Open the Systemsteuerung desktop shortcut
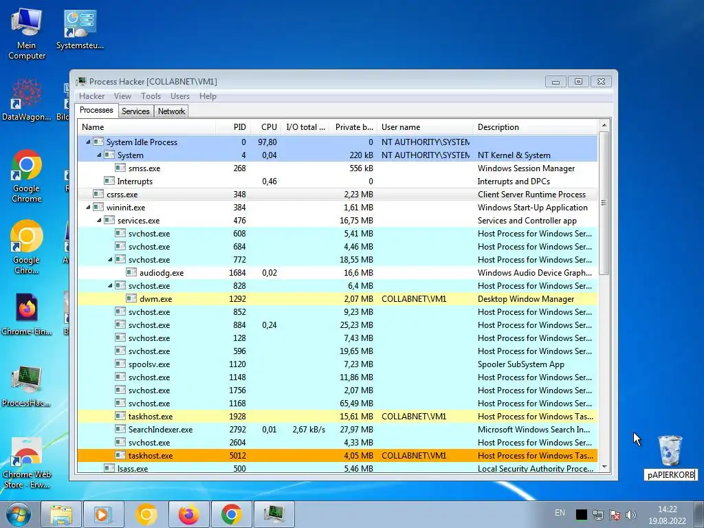Screen dimensions: 704x528 tap(80, 30)
